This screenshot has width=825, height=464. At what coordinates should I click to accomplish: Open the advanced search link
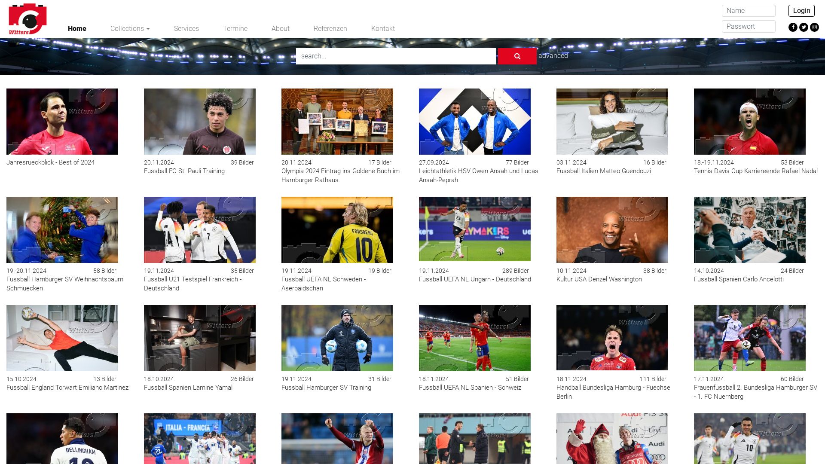pyautogui.click(x=553, y=56)
